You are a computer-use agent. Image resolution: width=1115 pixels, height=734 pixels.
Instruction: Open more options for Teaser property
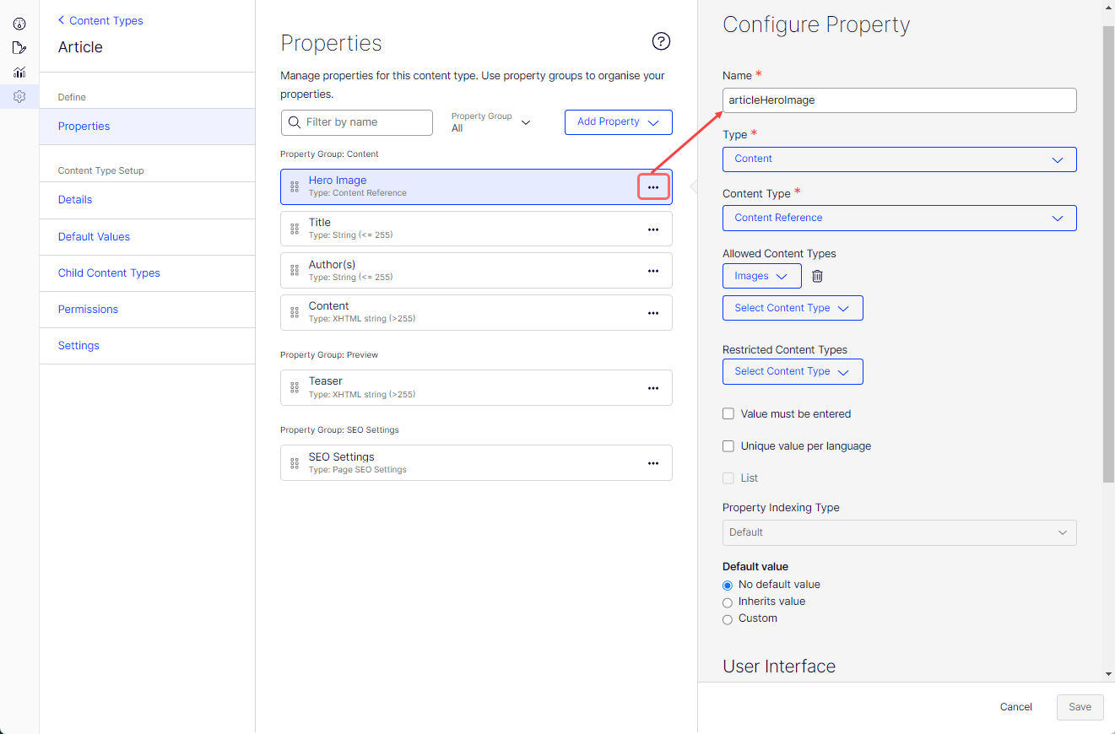(x=653, y=388)
